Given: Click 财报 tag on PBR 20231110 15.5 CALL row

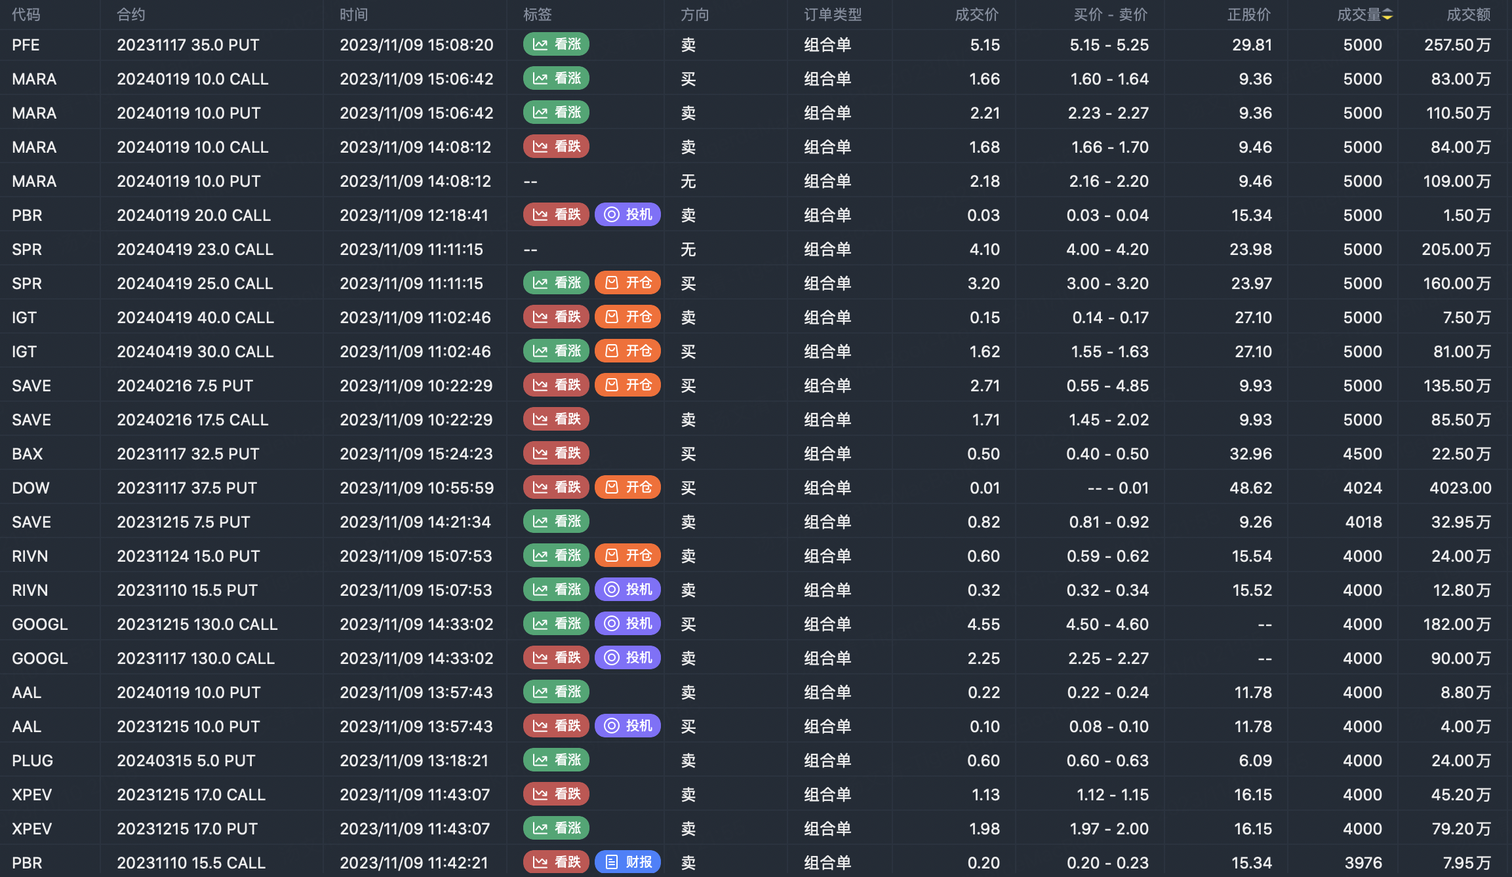Looking at the screenshot, I should tap(627, 862).
